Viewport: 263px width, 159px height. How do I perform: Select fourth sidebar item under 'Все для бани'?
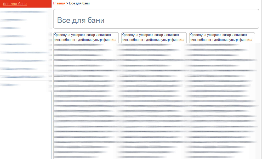click(13, 36)
